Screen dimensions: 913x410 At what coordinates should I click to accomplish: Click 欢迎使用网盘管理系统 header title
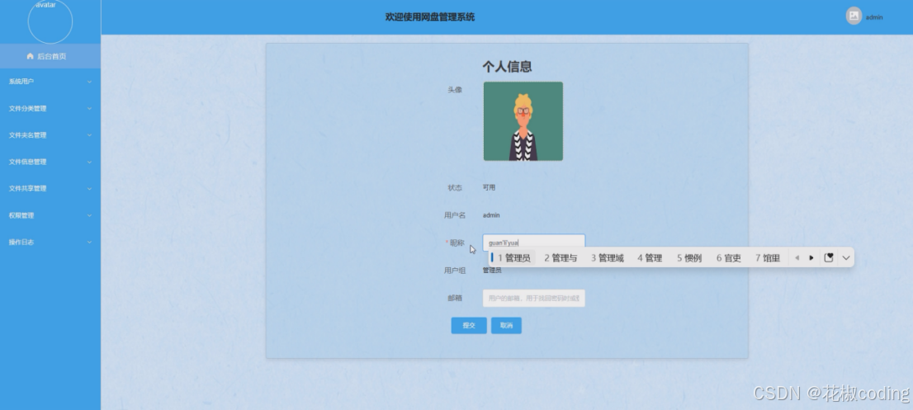click(x=430, y=16)
